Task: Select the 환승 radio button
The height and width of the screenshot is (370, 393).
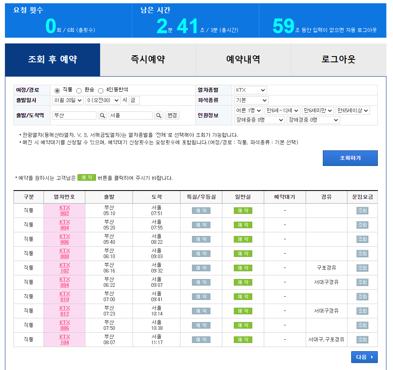Action: pyautogui.click(x=79, y=91)
